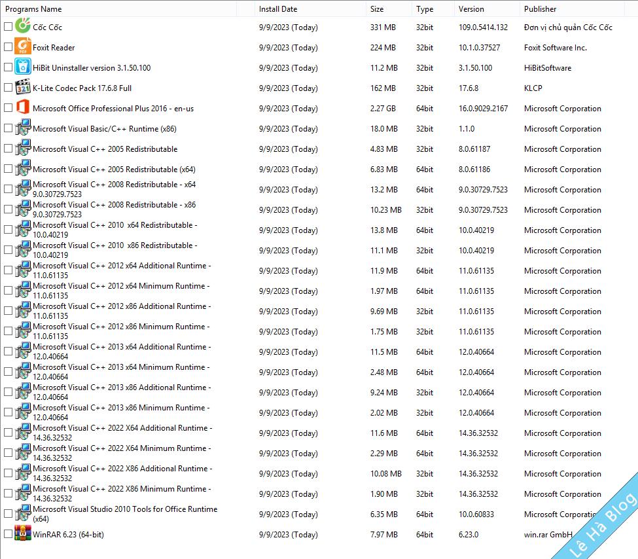Click size '224 MB' of Foxit Reader
This screenshot has width=638, height=559.
(383, 48)
